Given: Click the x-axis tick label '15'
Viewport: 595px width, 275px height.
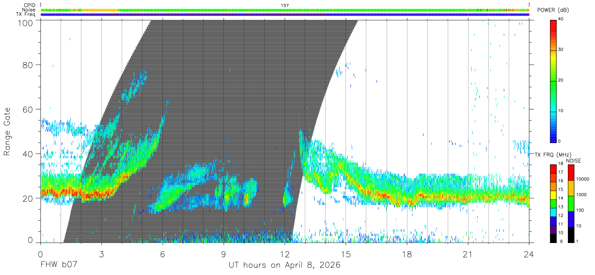Looking at the screenshot, I should (x=346, y=254).
